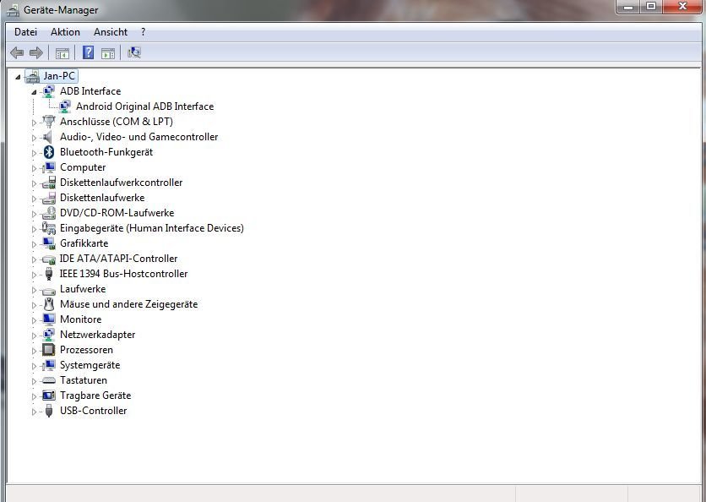Select the Jan-PC computer icon
Viewport: 706px width, 502px height.
point(32,76)
